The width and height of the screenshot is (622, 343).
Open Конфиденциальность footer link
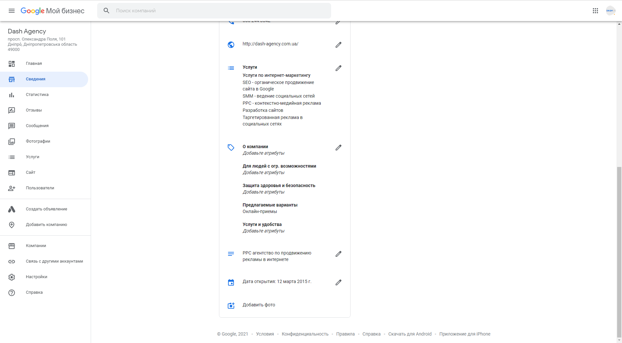click(305, 334)
